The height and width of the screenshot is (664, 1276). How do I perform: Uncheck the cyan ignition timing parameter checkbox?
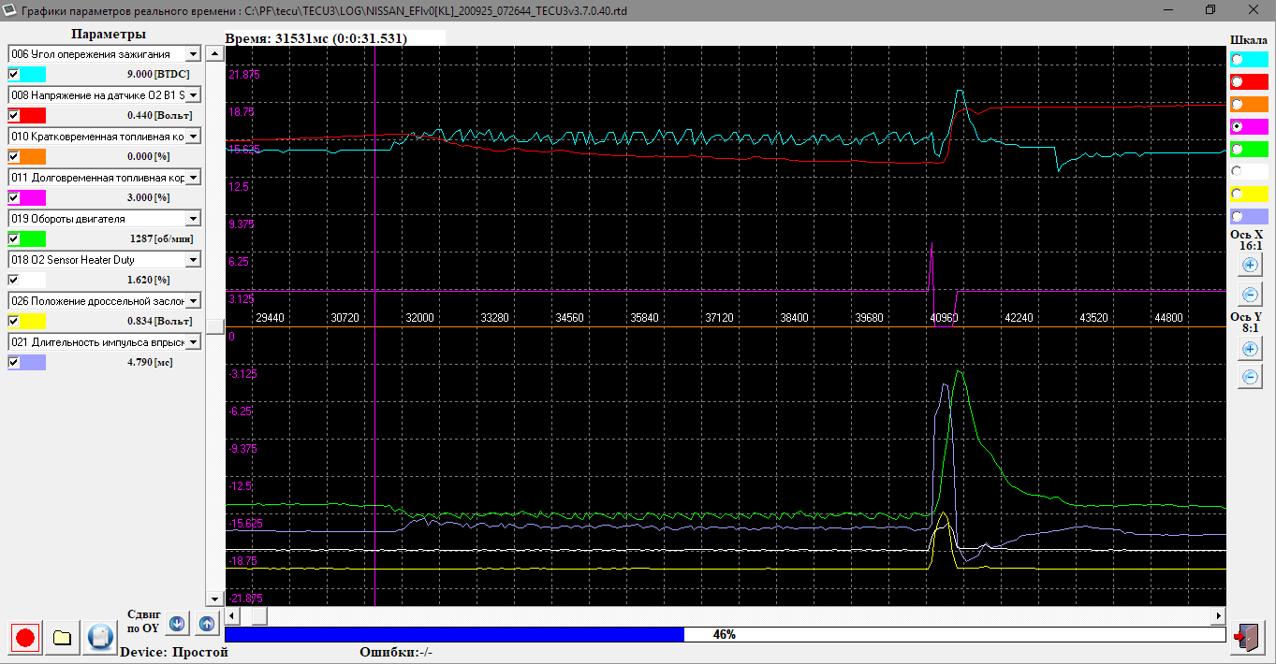[14, 74]
